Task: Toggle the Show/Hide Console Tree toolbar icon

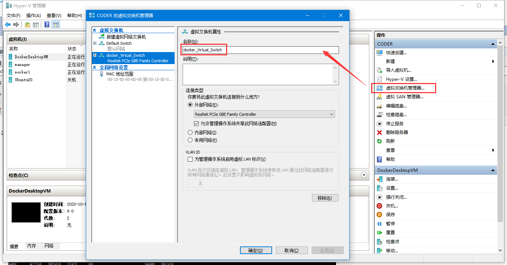Action: pos(36,25)
